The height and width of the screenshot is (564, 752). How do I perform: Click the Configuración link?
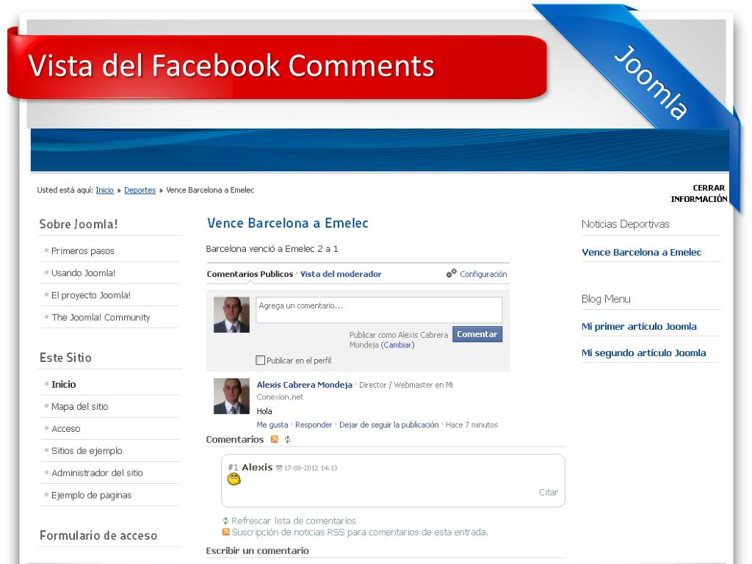click(x=483, y=274)
